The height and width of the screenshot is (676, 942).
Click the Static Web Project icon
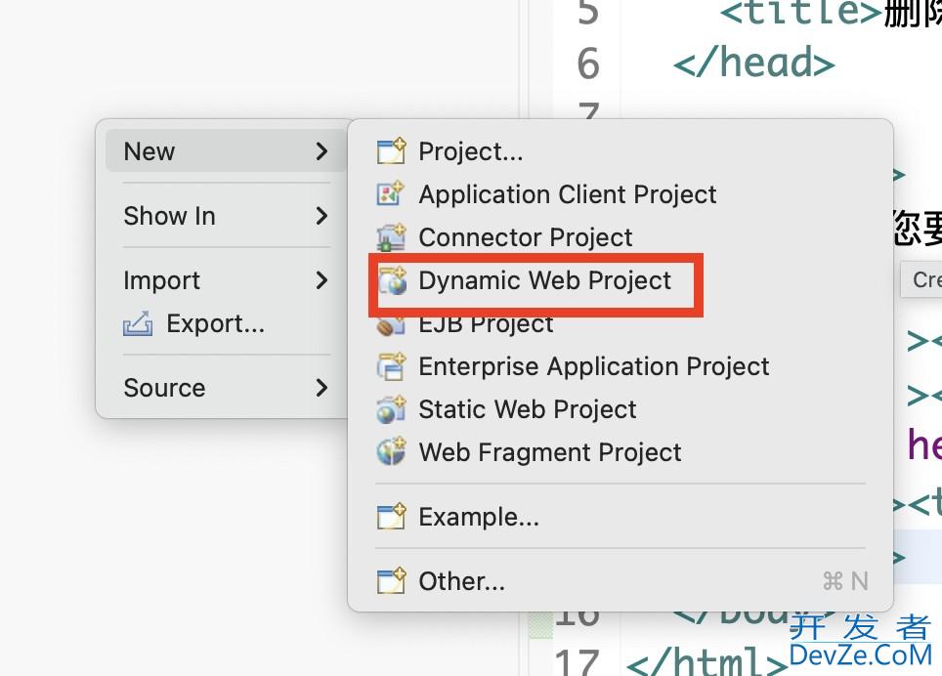pos(391,409)
